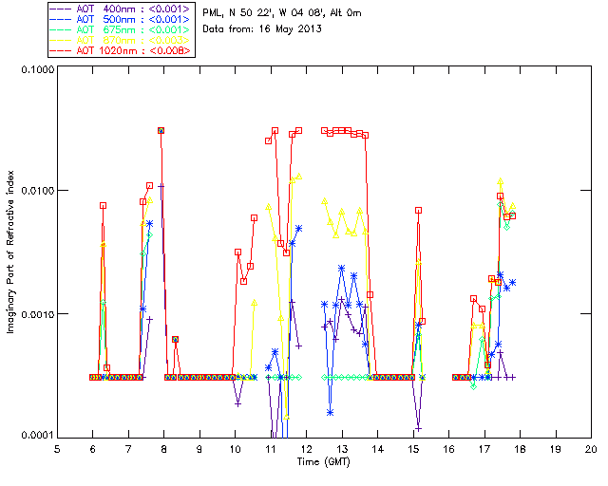Screen dimensions: 608x486
Task: Click the y-axis label 0.0001
Action: (x=37, y=436)
